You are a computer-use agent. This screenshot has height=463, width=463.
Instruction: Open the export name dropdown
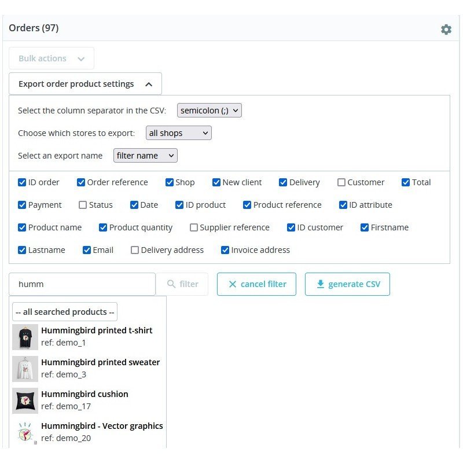pos(145,156)
